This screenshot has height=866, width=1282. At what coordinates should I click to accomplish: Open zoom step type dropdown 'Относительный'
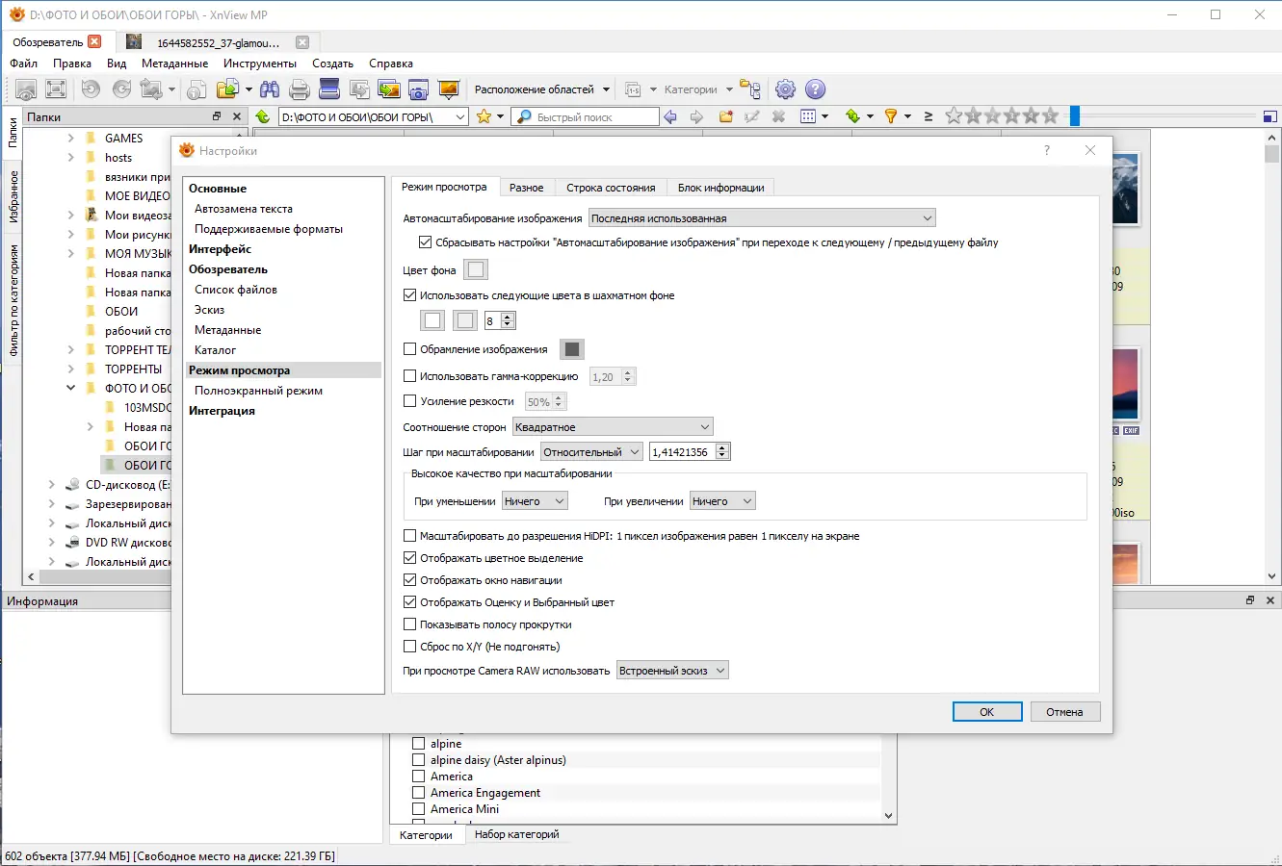click(591, 452)
